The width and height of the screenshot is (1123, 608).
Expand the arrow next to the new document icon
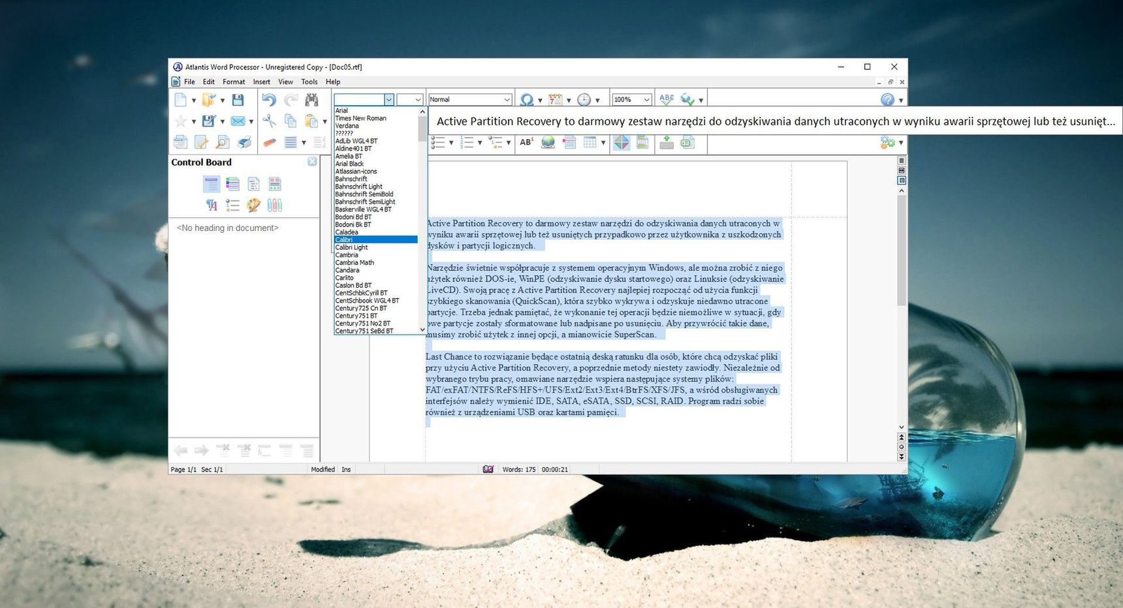pyautogui.click(x=193, y=100)
